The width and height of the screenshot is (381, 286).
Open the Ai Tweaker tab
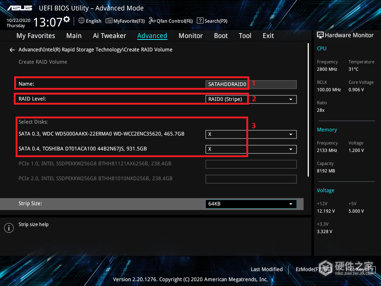pyautogui.click(x=109, y=36)
